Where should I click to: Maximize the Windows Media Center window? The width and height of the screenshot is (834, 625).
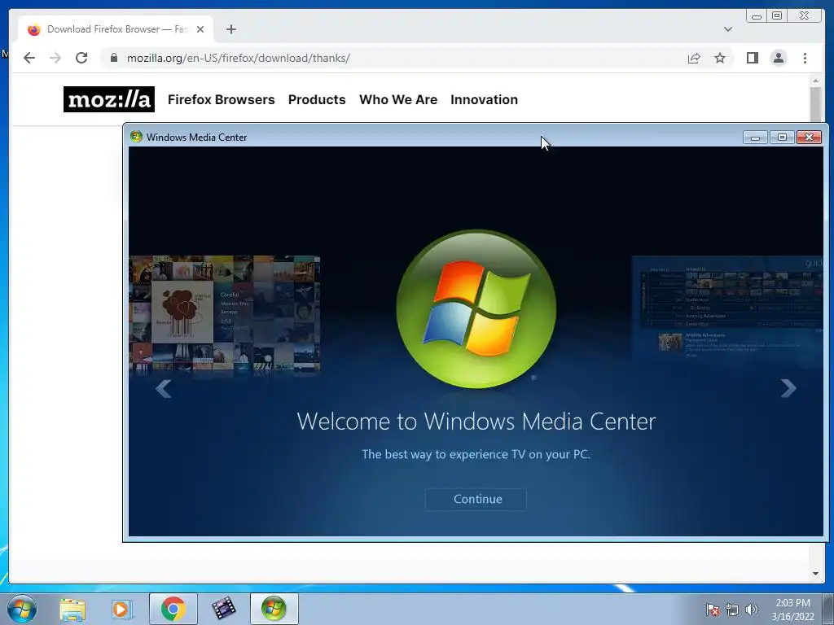tap(782, 137)
